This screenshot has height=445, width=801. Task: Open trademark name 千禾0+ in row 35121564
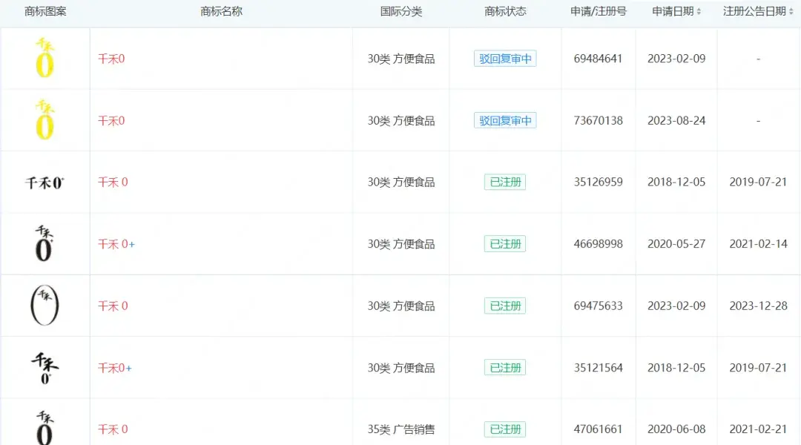tap(115, 368)
